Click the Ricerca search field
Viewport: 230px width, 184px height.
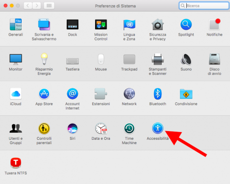(204, 6)
